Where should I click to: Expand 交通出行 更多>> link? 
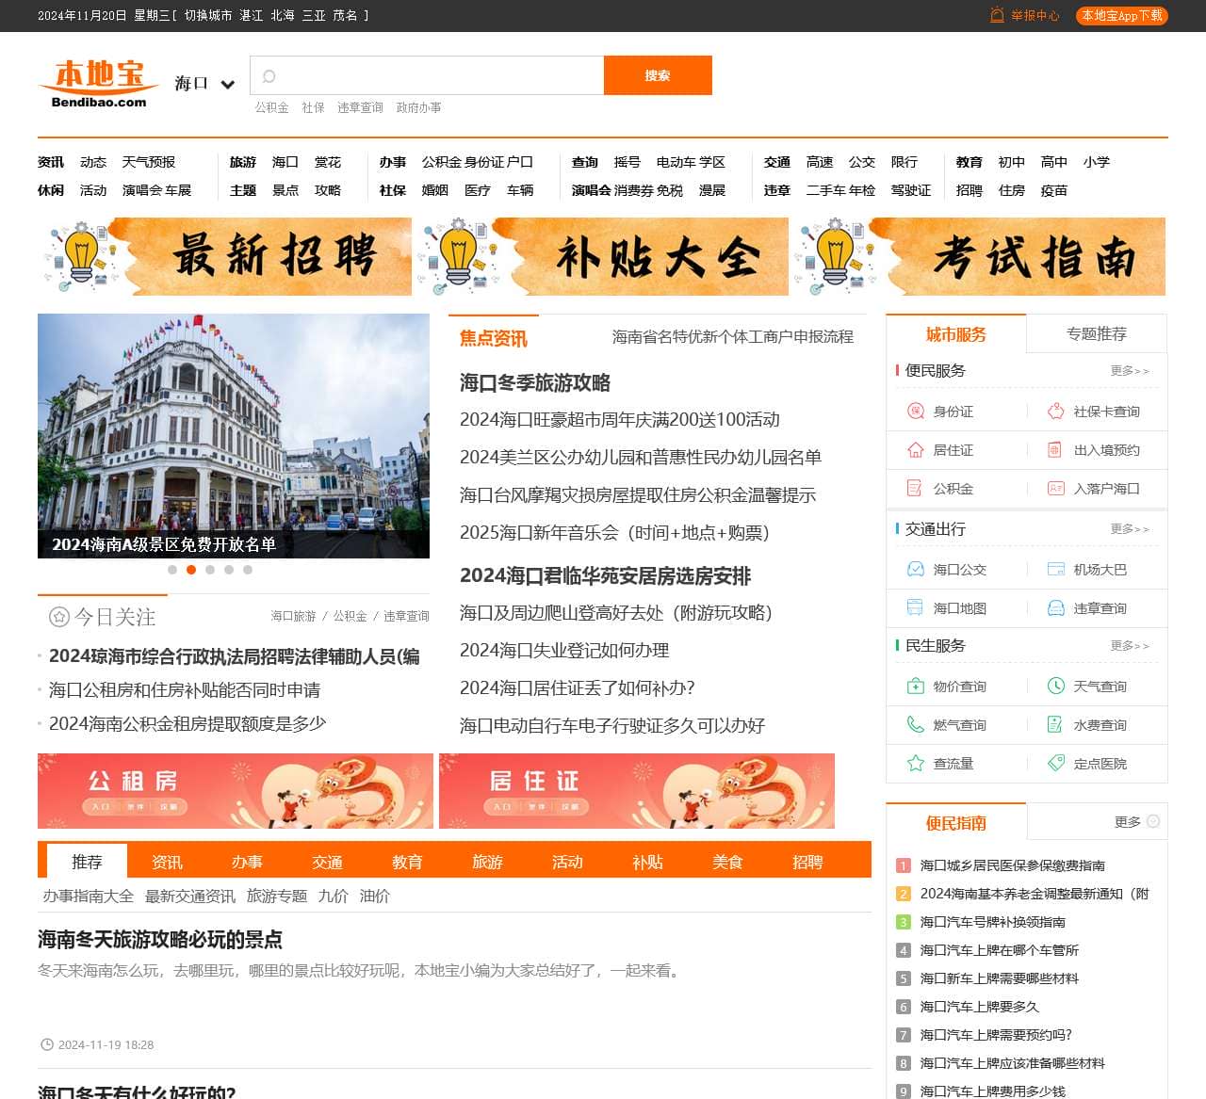pos(1130,529)
